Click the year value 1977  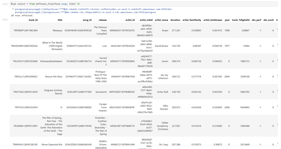(x=227, y=46)
